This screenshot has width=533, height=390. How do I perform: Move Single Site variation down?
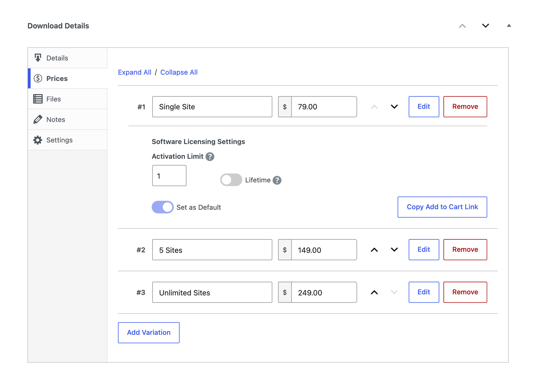pos(394,107)
